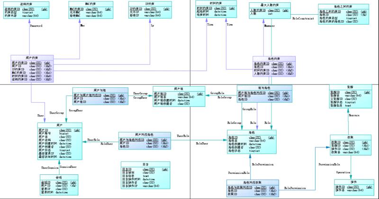Screen dimensions: 379x199
Task: Select the 角色之间约束 table header
Action: click(343, 7)
